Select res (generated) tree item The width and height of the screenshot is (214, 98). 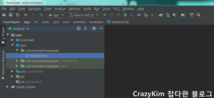(x=55, y=82)
